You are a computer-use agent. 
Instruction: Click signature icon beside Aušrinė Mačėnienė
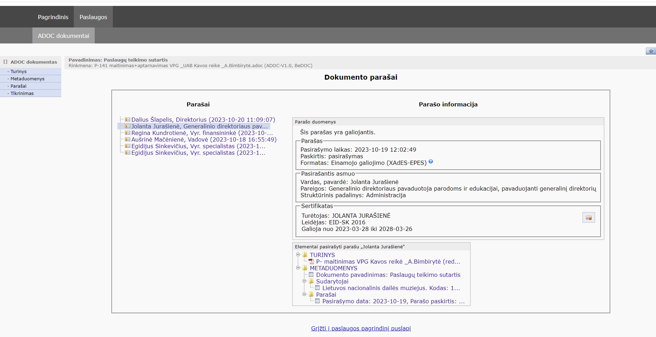point(127,139)
